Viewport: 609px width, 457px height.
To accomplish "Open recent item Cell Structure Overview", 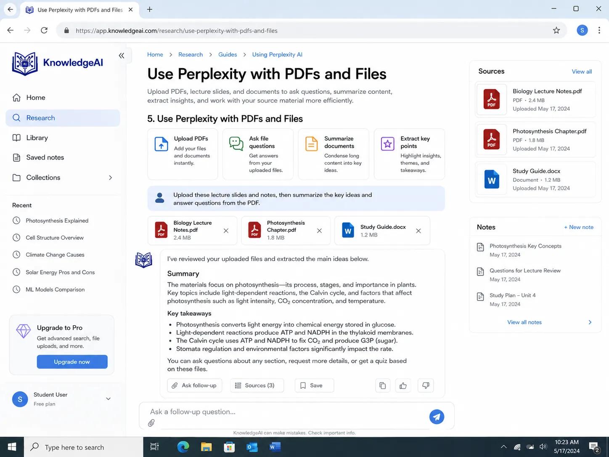I will click(x=55, y=238).
